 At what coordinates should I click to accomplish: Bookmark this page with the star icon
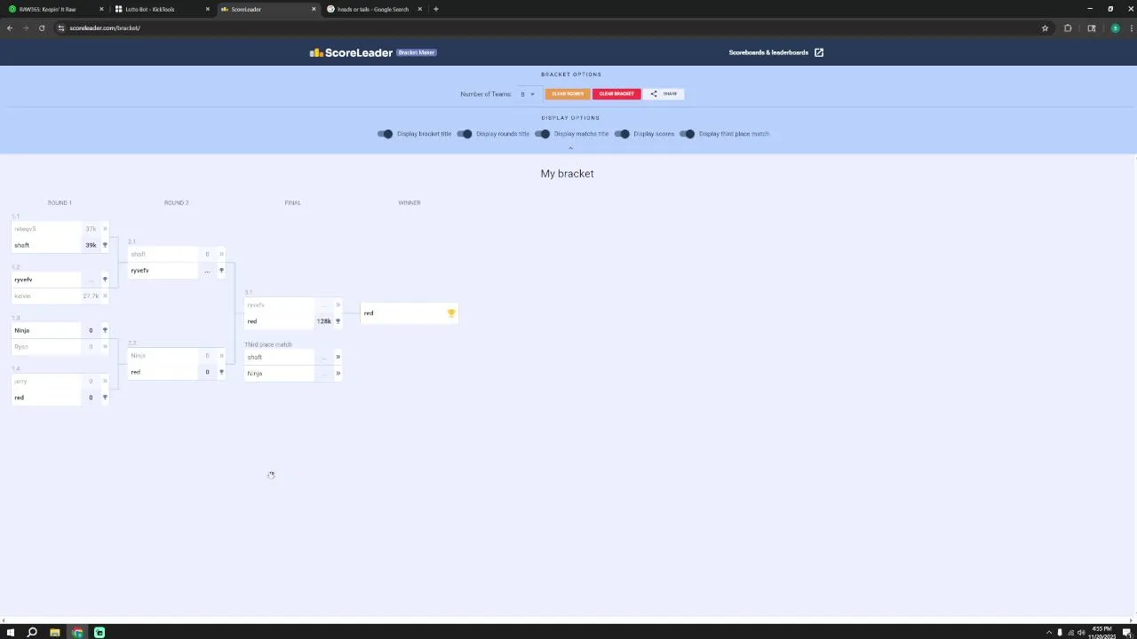(x=1045, y=28)
